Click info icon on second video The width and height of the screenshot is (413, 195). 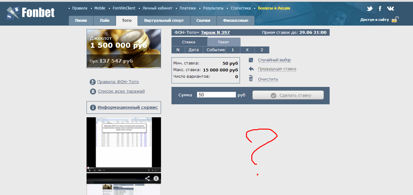click(x=156, y=178)
